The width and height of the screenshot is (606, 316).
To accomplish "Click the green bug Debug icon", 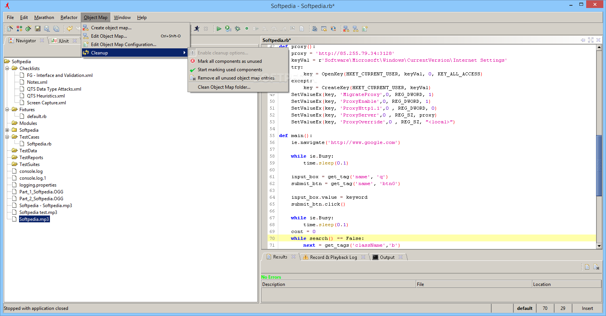I will pos(237,29).
